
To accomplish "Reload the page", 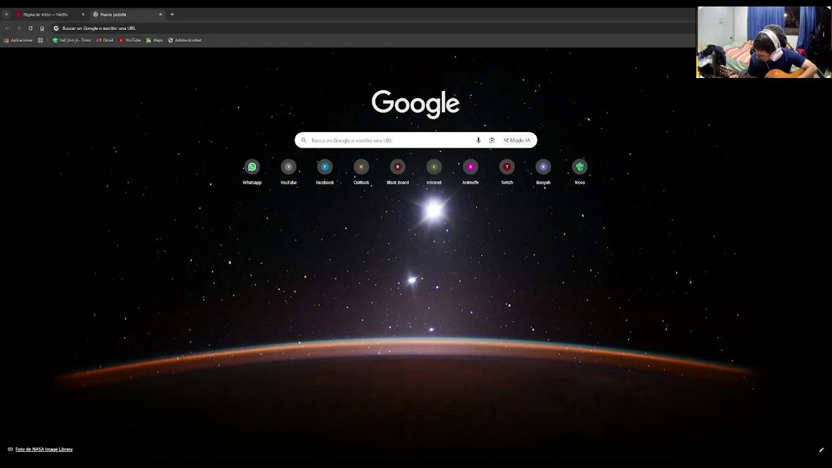I will pos(30,28).
